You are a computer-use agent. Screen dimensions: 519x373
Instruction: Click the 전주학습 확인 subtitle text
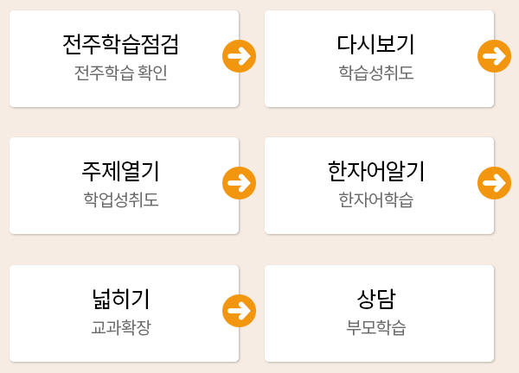coord(121,73)
